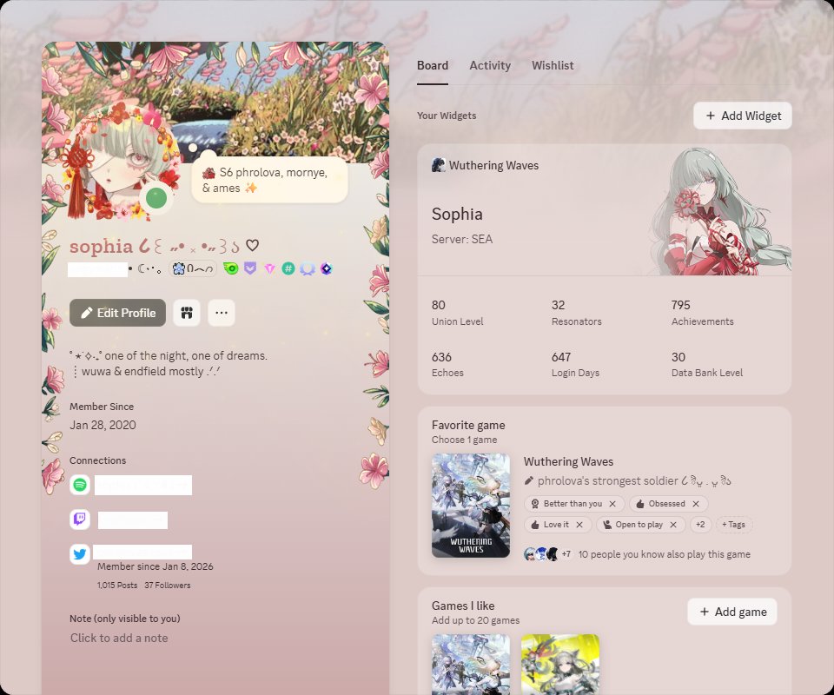Click the seat icon on Open to play

pos(607,525)
